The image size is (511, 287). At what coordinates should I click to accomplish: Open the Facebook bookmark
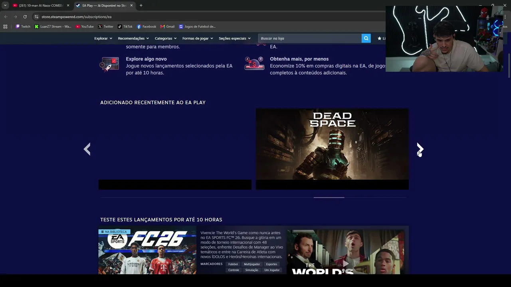click(147, 27)
